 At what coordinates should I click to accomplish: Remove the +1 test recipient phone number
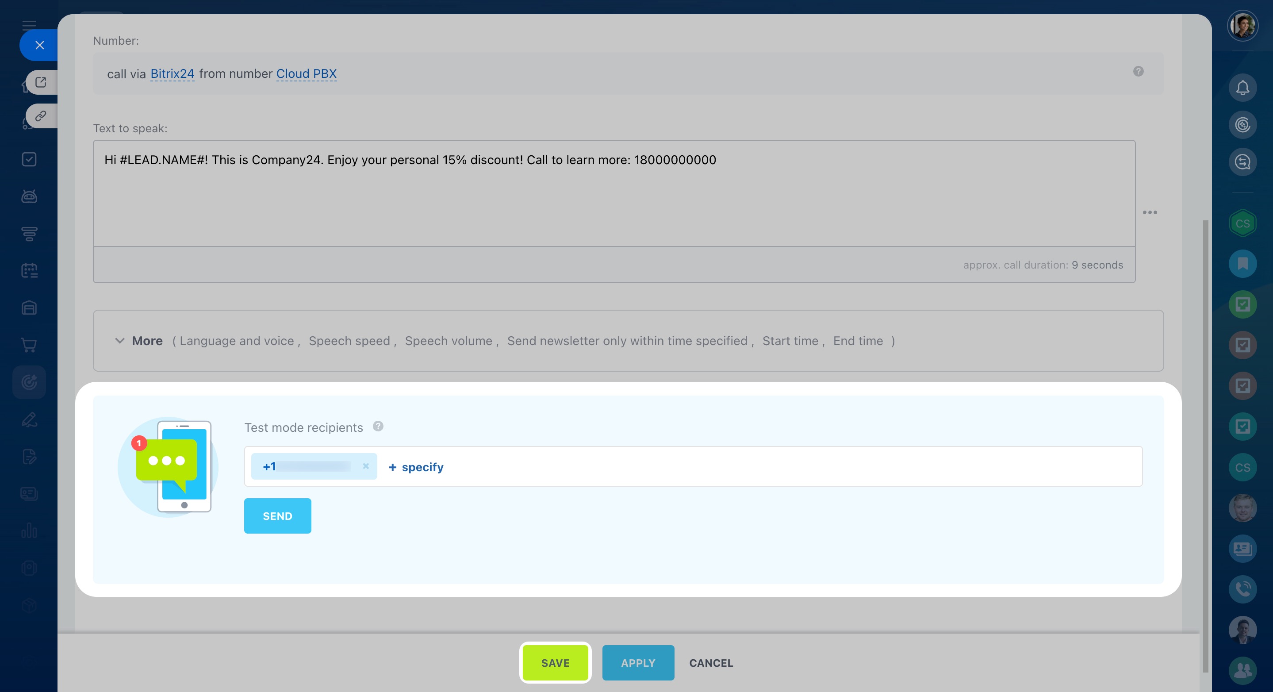(x=366, y=466)
